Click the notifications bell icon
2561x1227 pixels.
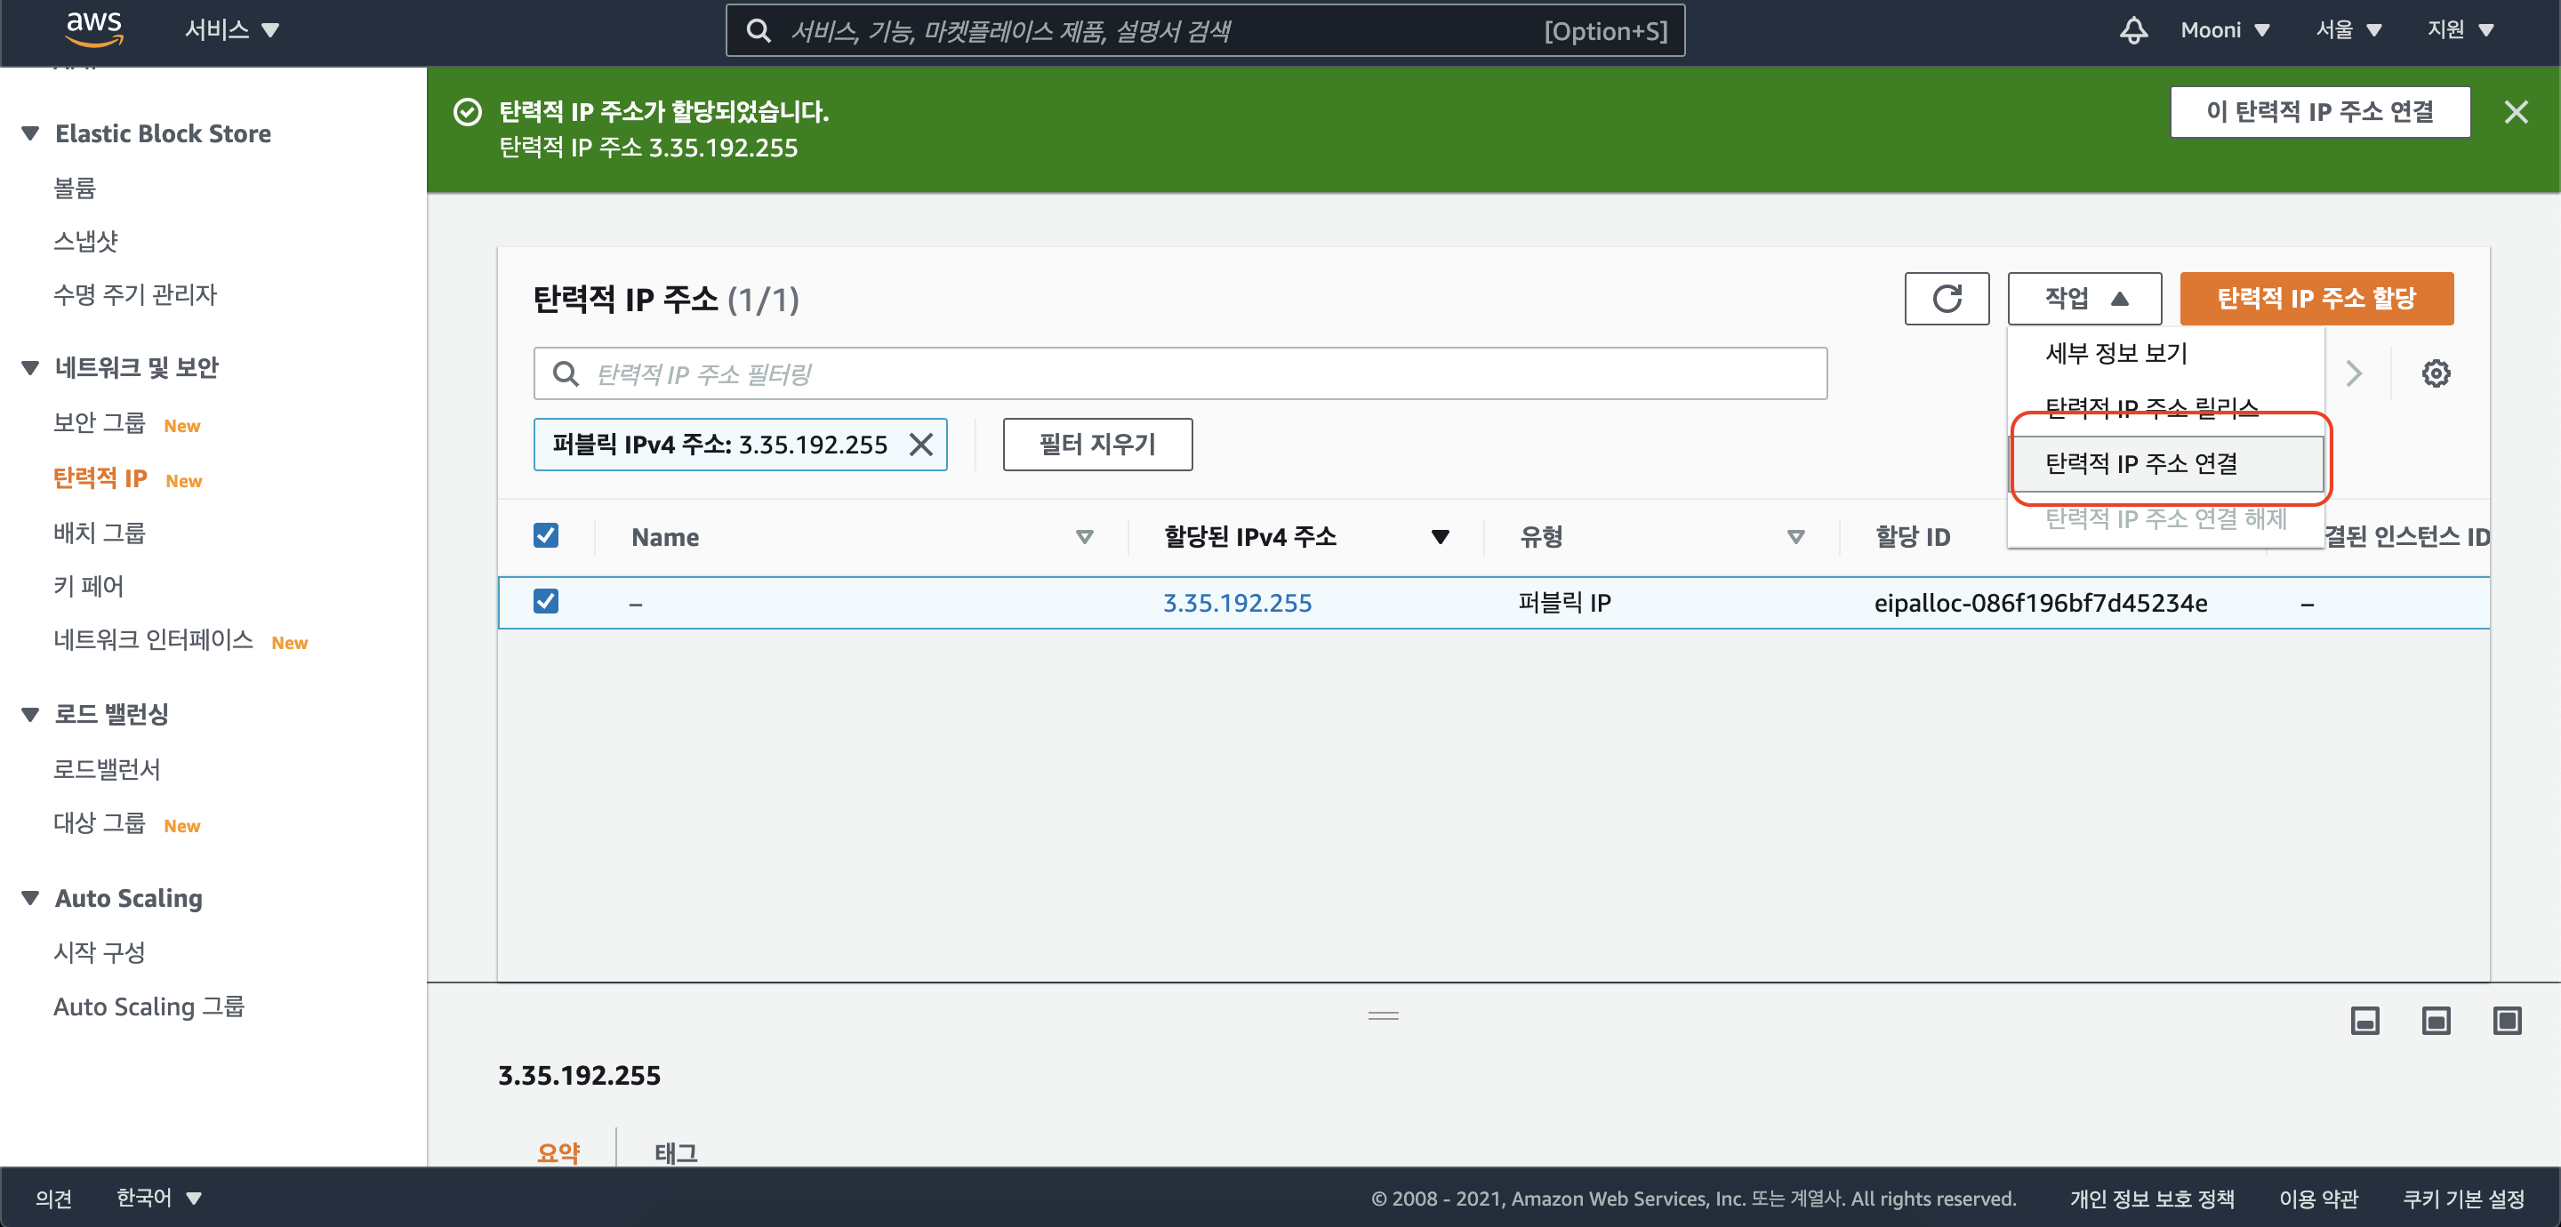(x=2132, y=31)
